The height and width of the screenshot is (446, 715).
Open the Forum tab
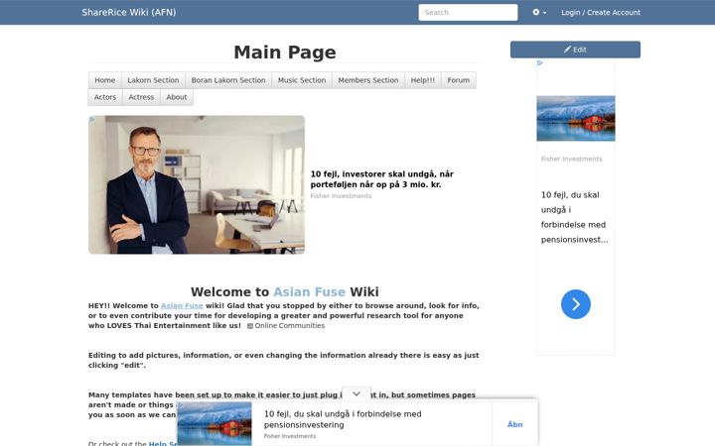458,80
